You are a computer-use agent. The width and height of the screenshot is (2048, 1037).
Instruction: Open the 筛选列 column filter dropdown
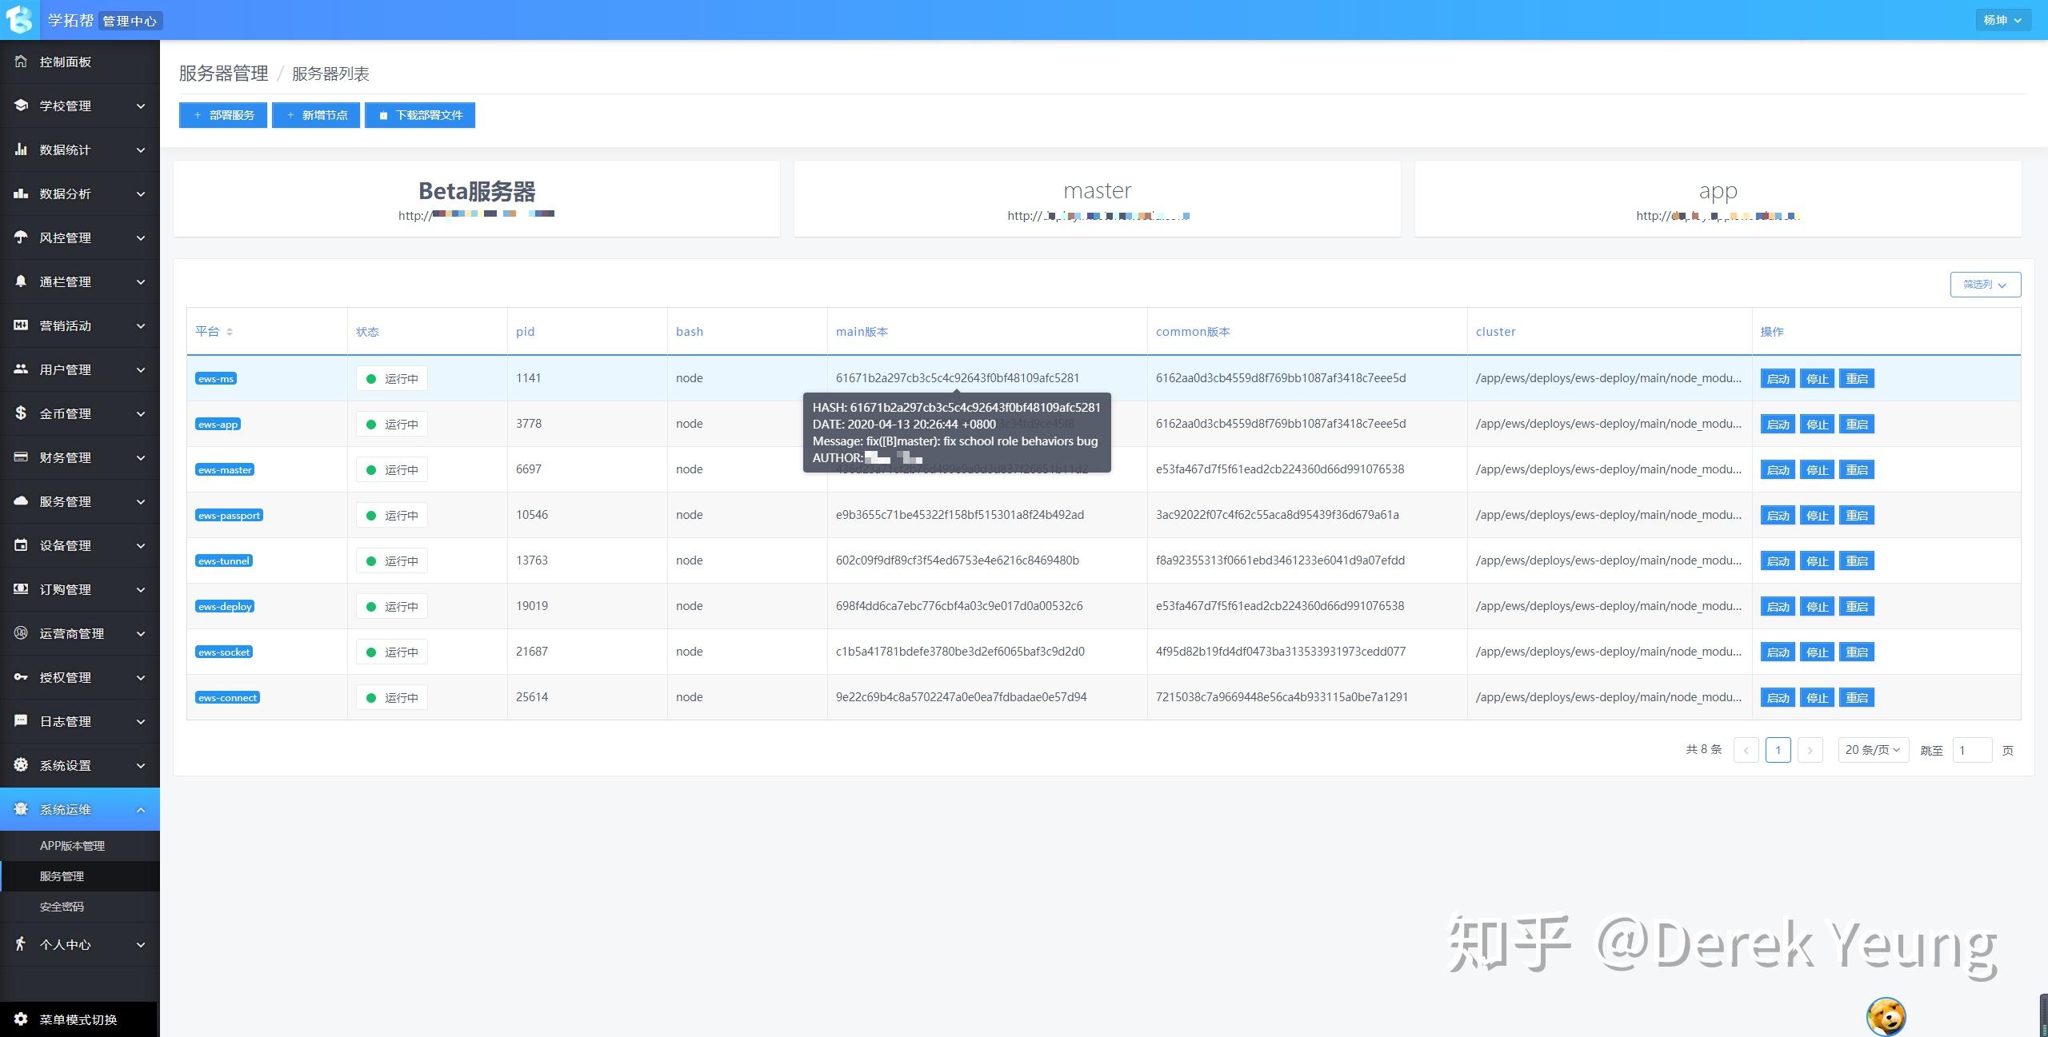point(1985,285)
